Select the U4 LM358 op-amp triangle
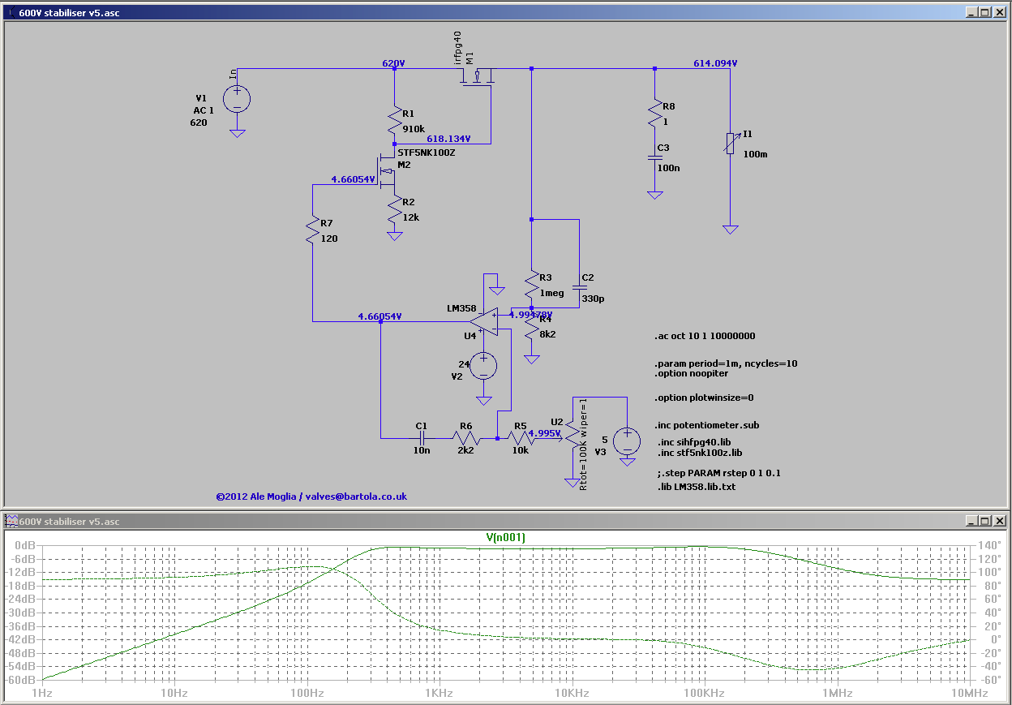This screenshot has width=1012, height=705. point(485,322)
